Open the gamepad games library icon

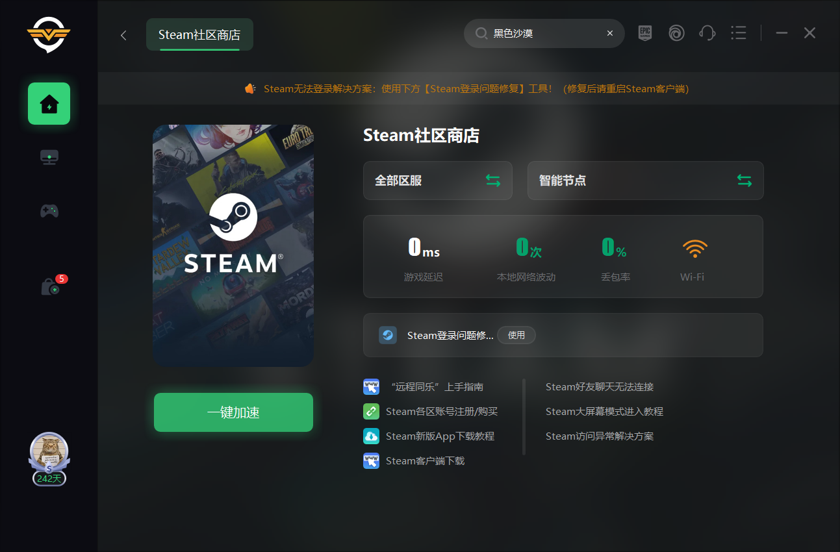(49, 210)
